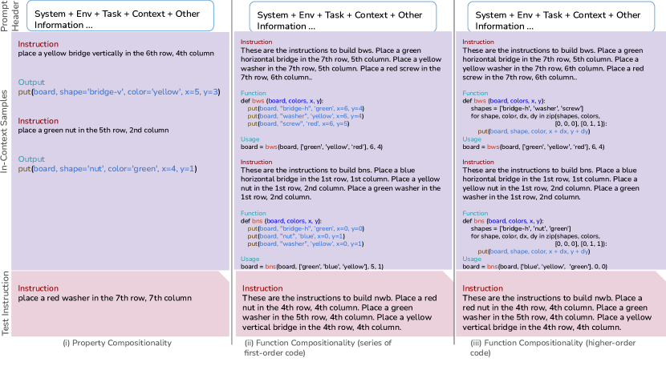Click 'def bws' line in first-order code column
The height and width of the screenshot is (374, 666).
click(282, 101)
